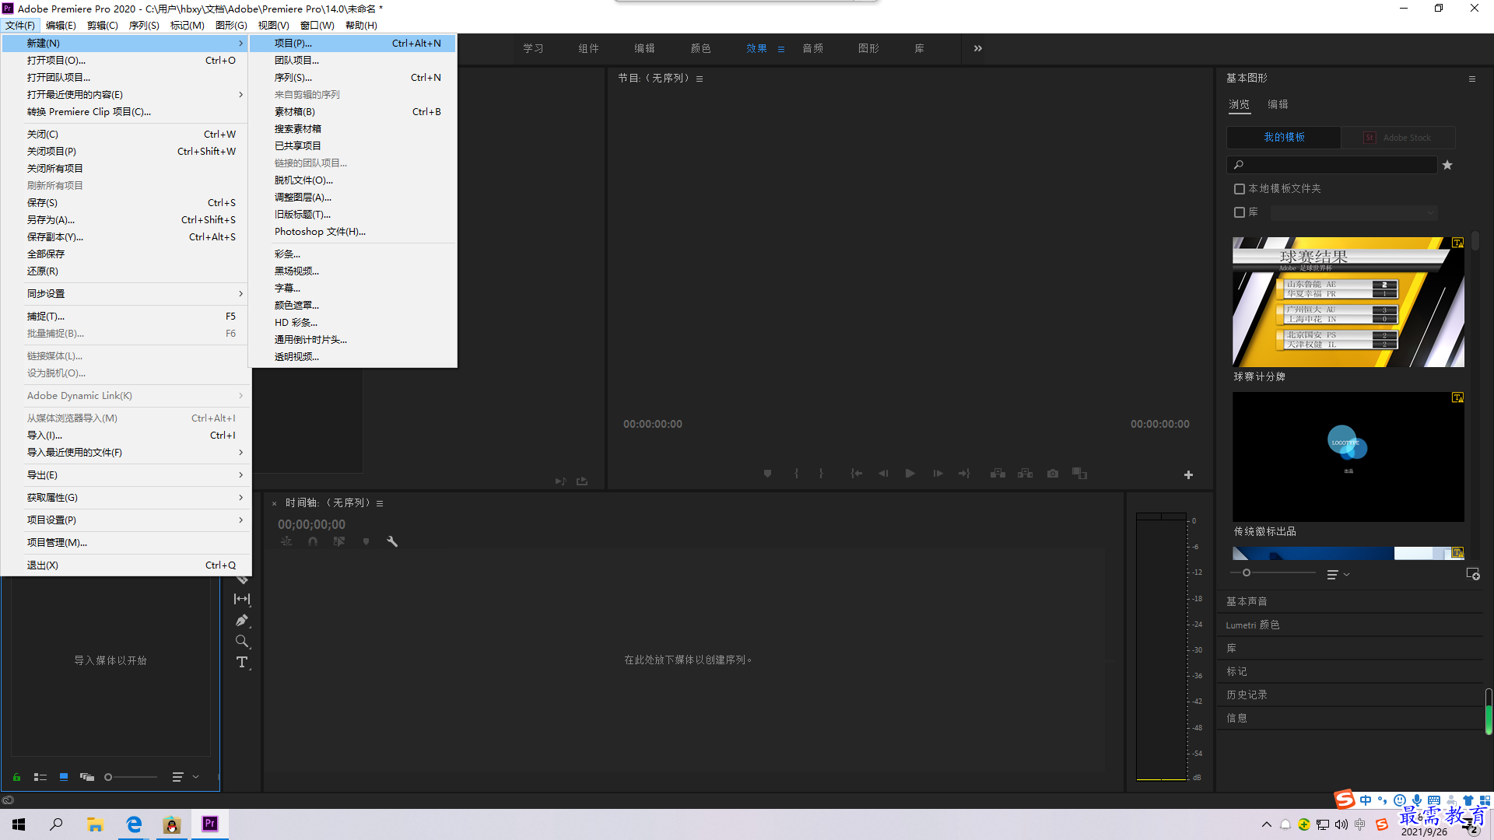Open the template sort dropdown arrow
This screenshot has width=1494, height=840.
pos(1346,575)
